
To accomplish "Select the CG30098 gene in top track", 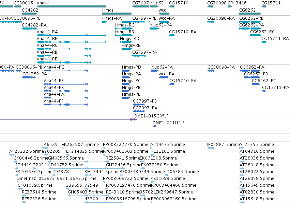I will [210, 6].
